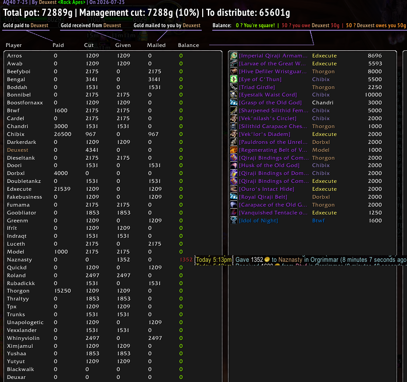407x382 pixels.
Task: Click the Qiraji Bindings of Dominance icon
Action: [x=234, y=173]
